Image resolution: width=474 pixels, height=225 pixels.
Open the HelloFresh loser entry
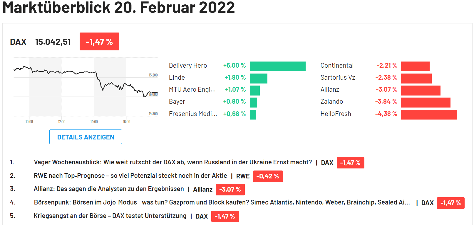[x=335, y=114]
